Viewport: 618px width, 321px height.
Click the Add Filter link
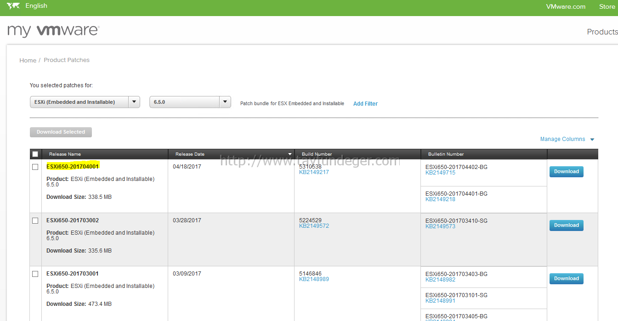pos(365,104)
